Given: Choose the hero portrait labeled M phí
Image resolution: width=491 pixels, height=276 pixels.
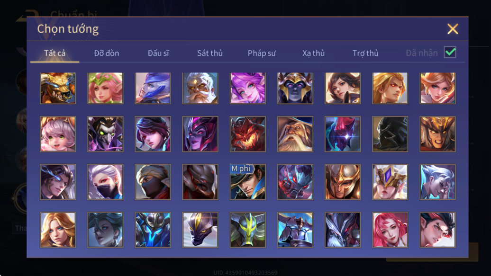Looking at the screenshot, I should tap(248, 182).
